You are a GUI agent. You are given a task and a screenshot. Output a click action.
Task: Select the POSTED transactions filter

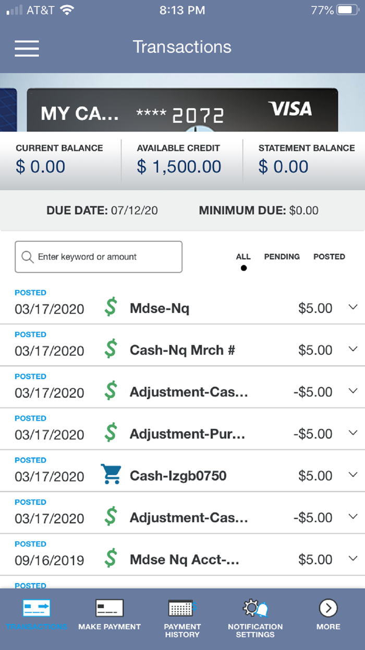(329, 257)
